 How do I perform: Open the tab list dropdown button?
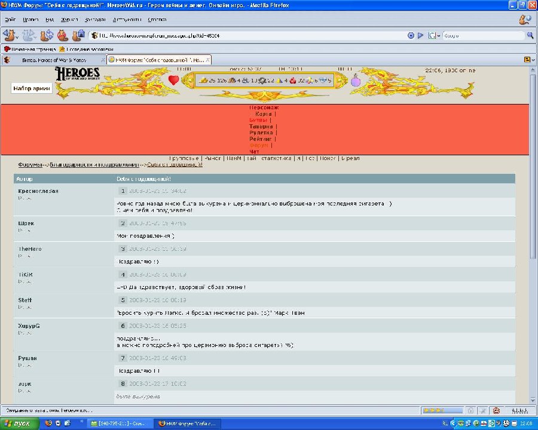click(x=528, y=60)
